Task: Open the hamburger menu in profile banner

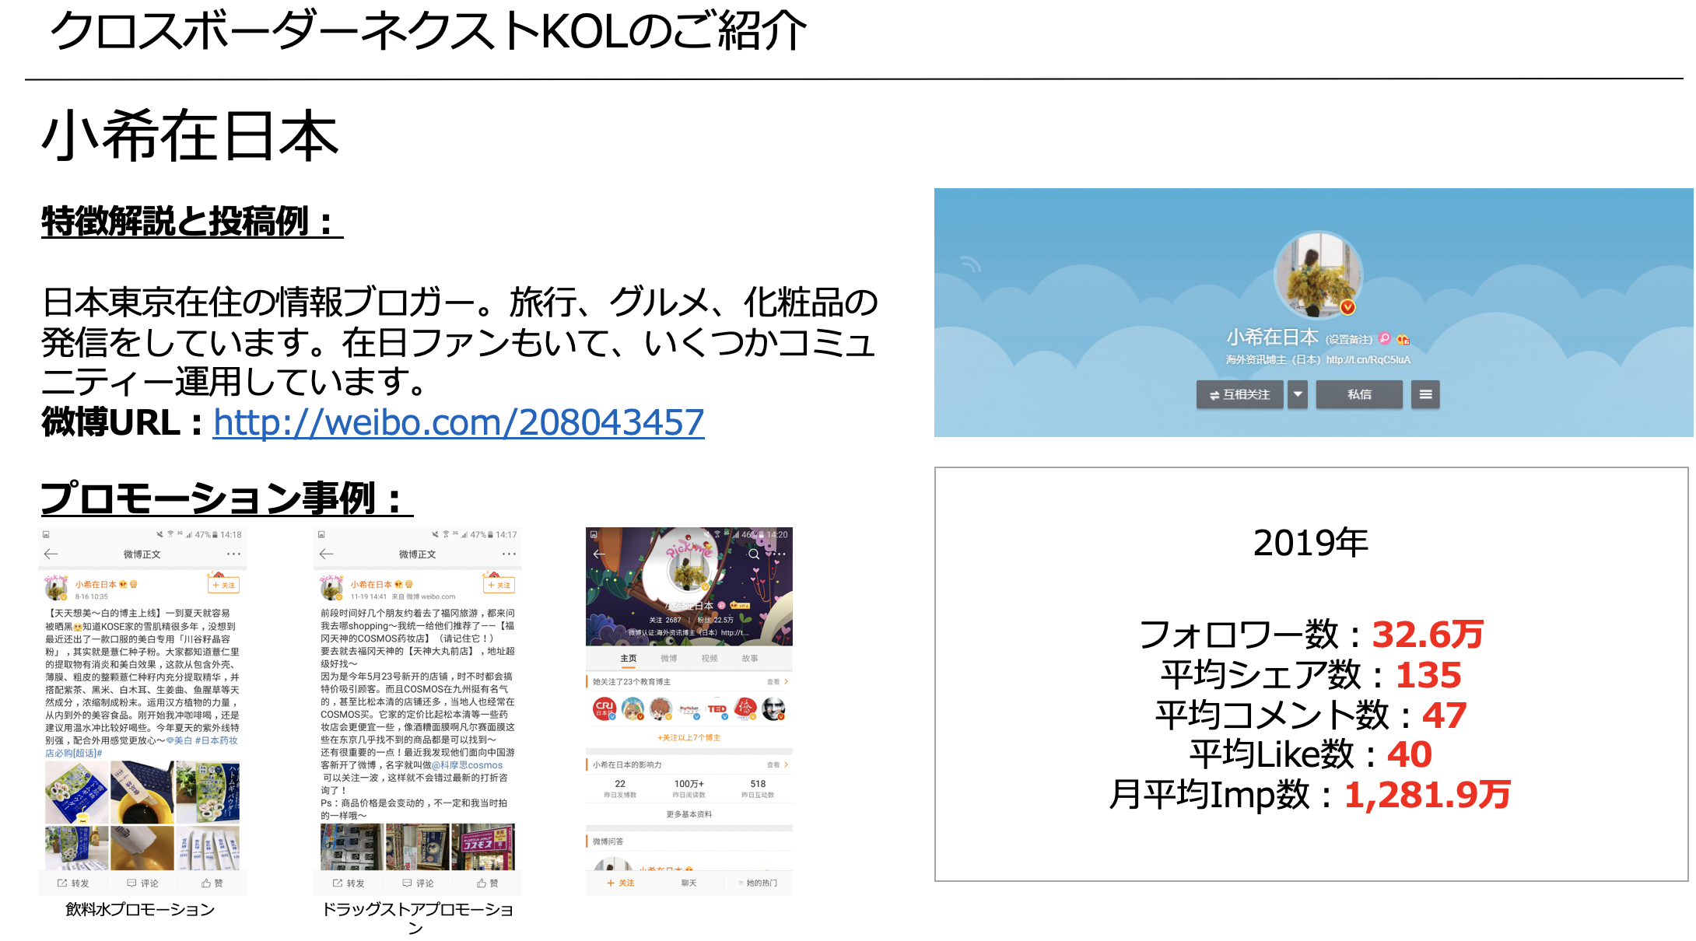Action: pos(1425,394)
